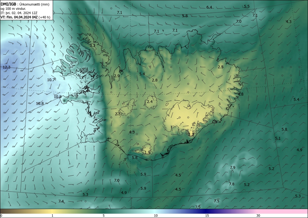Select the 2.4 value inside the glacier outline

(x=150, y=101)
